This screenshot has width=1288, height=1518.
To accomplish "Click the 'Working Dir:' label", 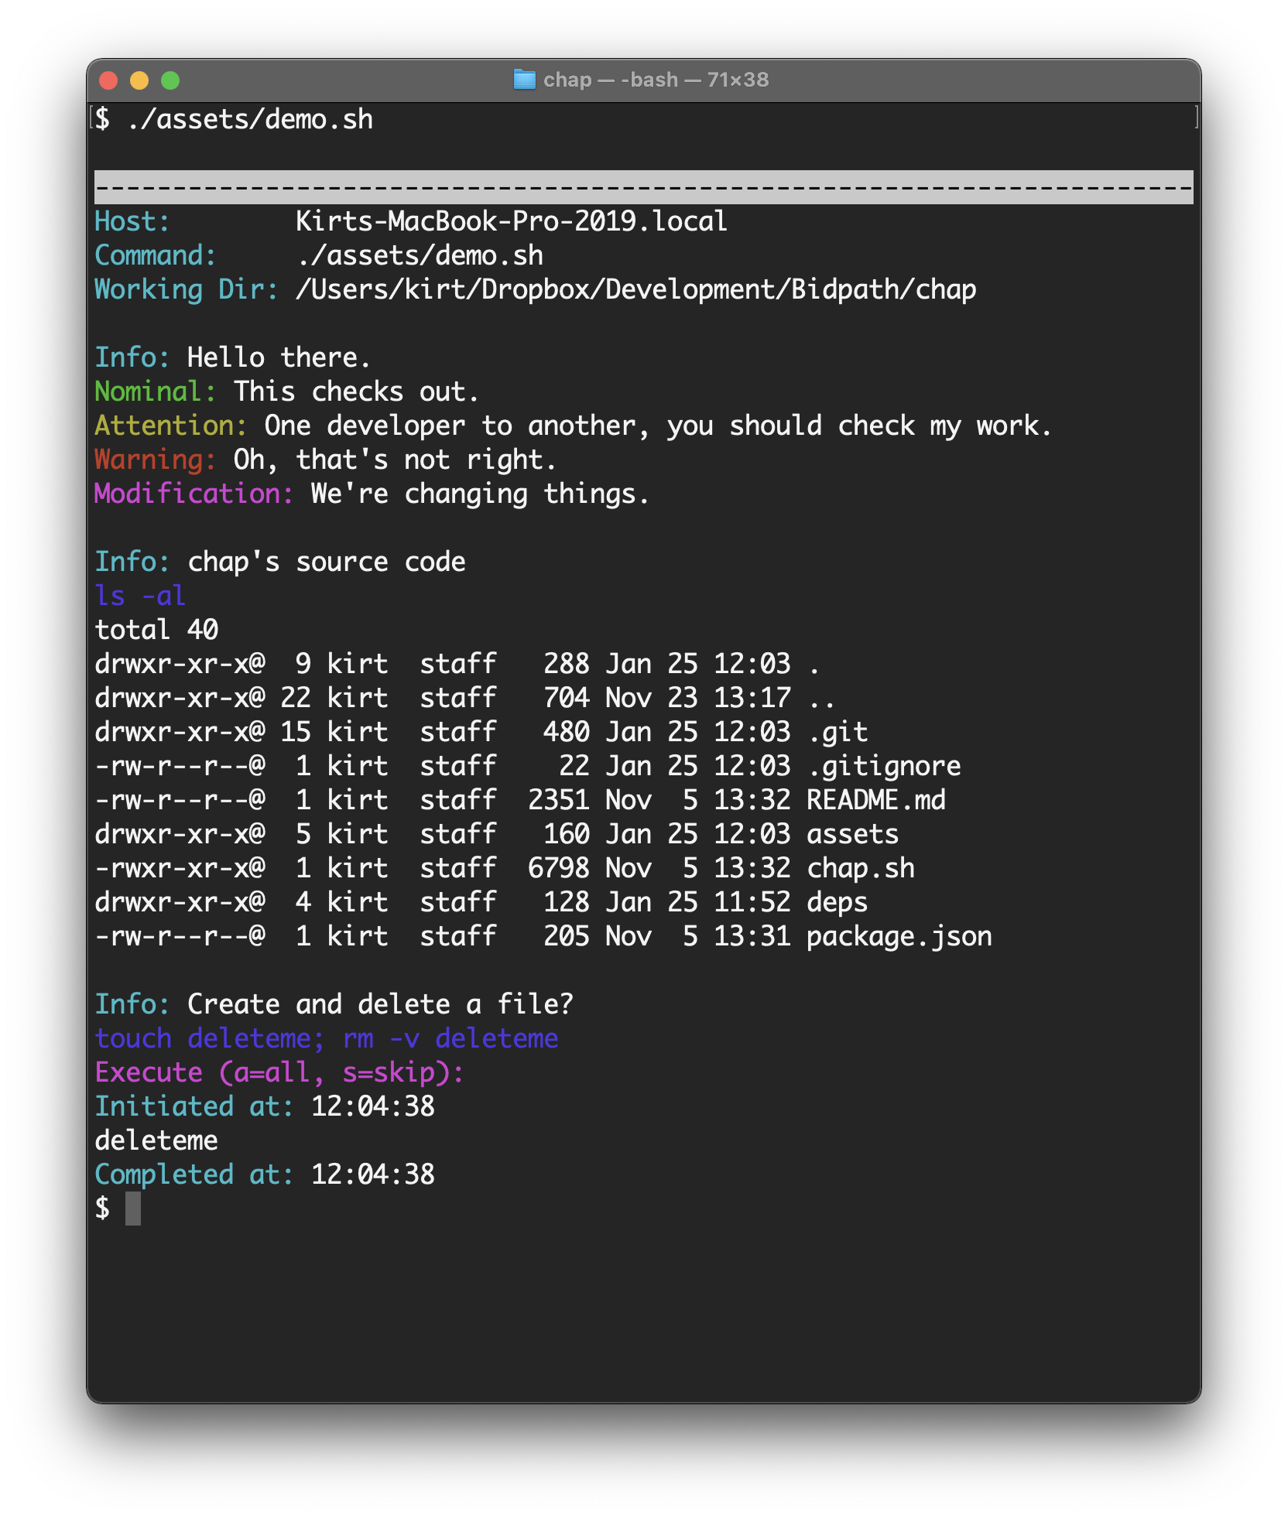I will point(187,289).
